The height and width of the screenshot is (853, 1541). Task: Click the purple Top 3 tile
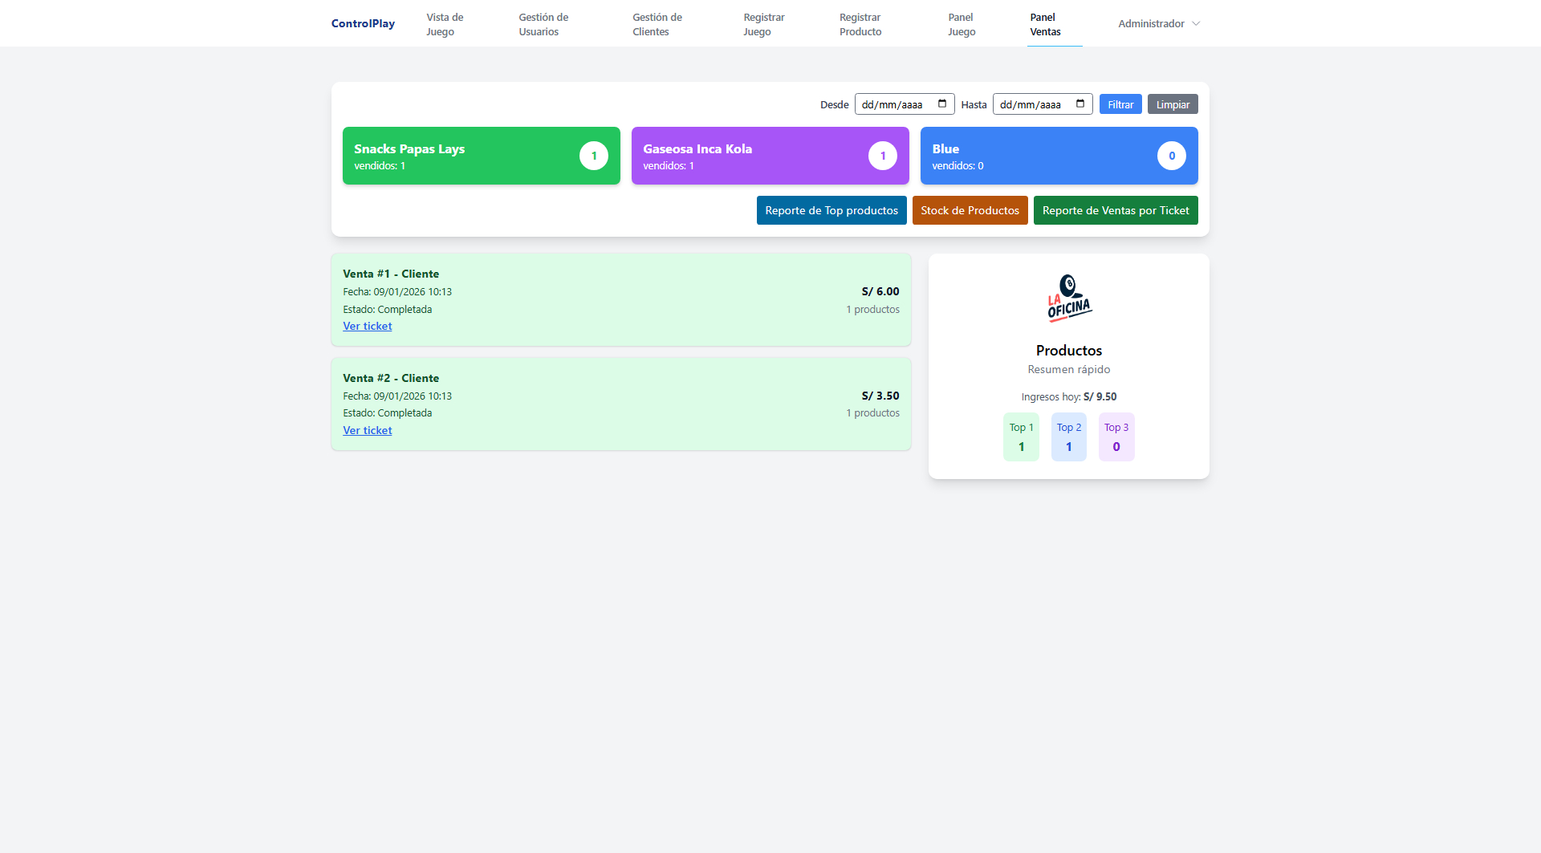coord(1116,437)
